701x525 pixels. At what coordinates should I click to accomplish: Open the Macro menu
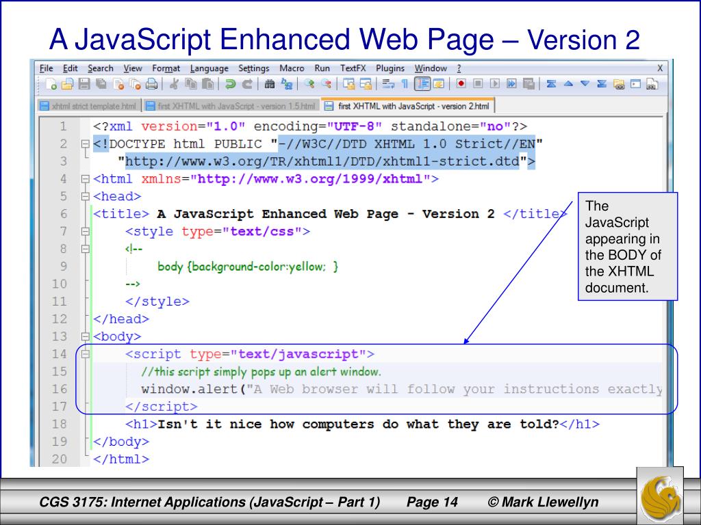click(x=292, y=68)
